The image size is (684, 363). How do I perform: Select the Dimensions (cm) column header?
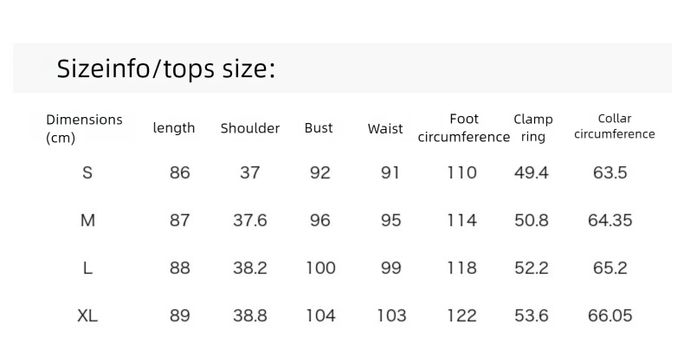pos(84,129)
